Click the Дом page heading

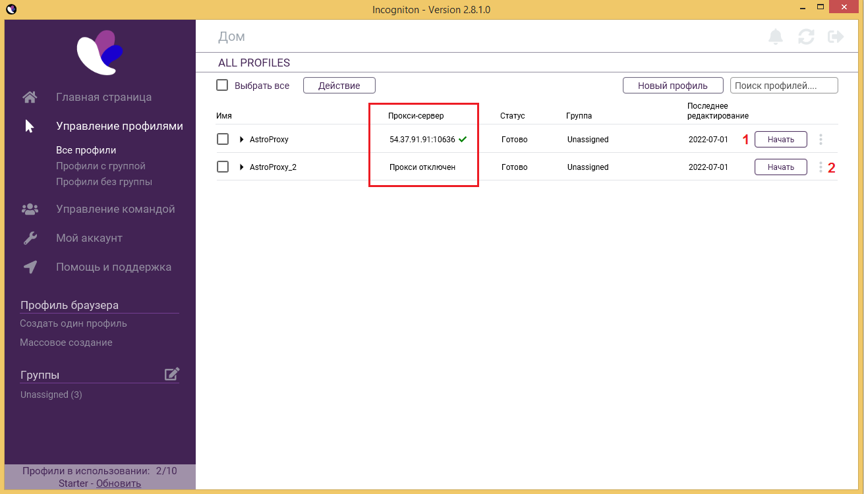(x=231, y=37)
